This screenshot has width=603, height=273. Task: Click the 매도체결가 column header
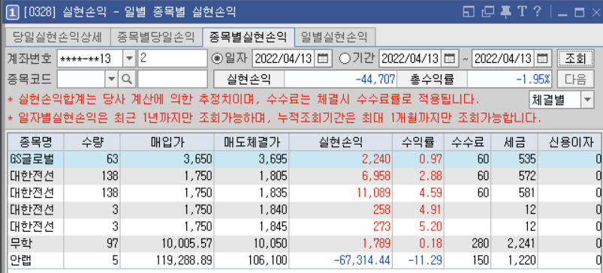[251, 142]
